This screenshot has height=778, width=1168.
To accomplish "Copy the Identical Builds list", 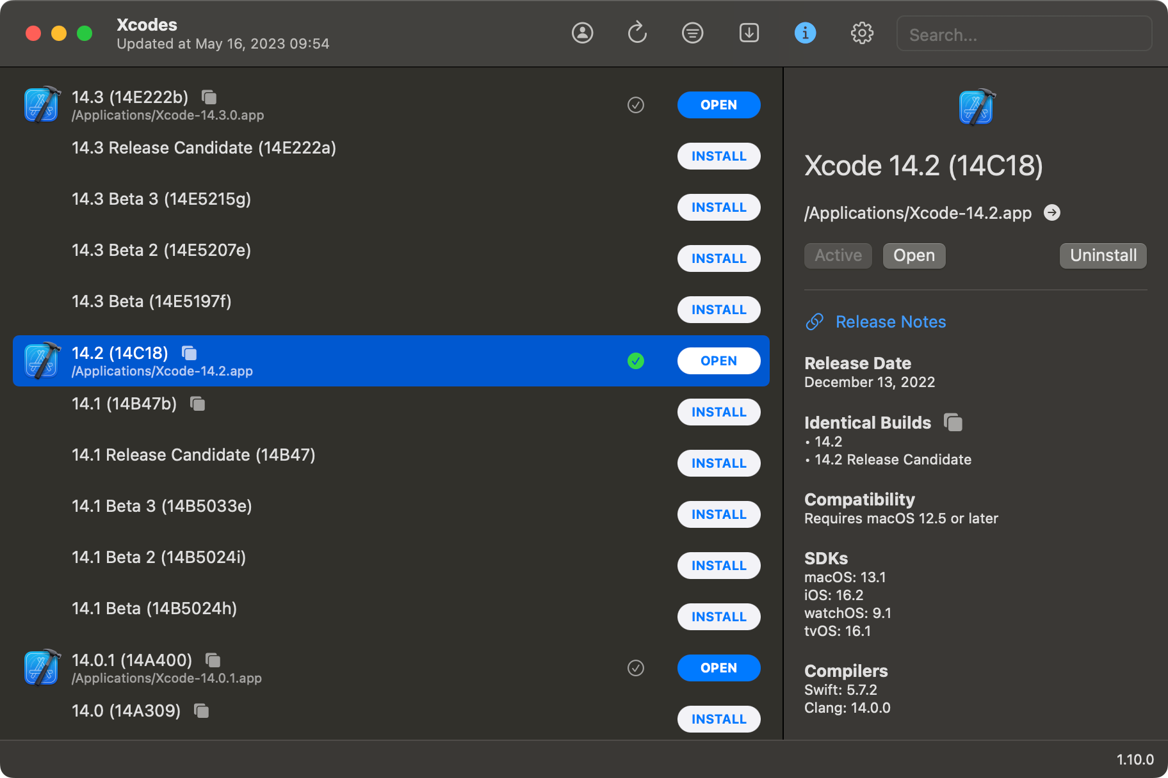I will [x=953, y=422].
